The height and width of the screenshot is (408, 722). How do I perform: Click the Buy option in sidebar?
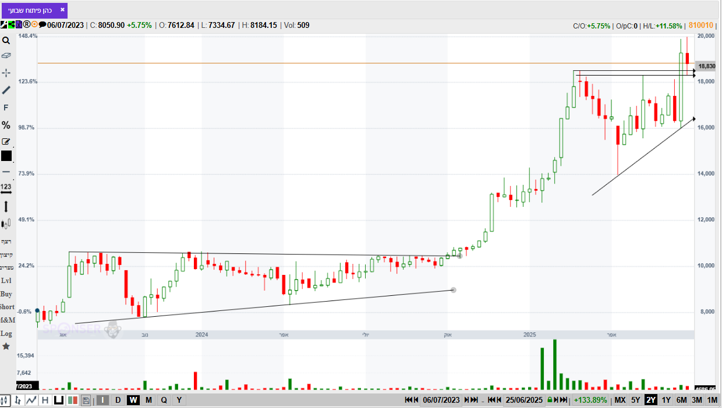tap(6, 294)
